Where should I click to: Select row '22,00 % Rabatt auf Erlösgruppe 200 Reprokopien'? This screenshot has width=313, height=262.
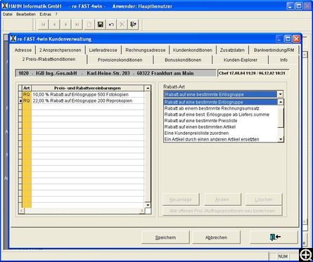pos(88,100)
